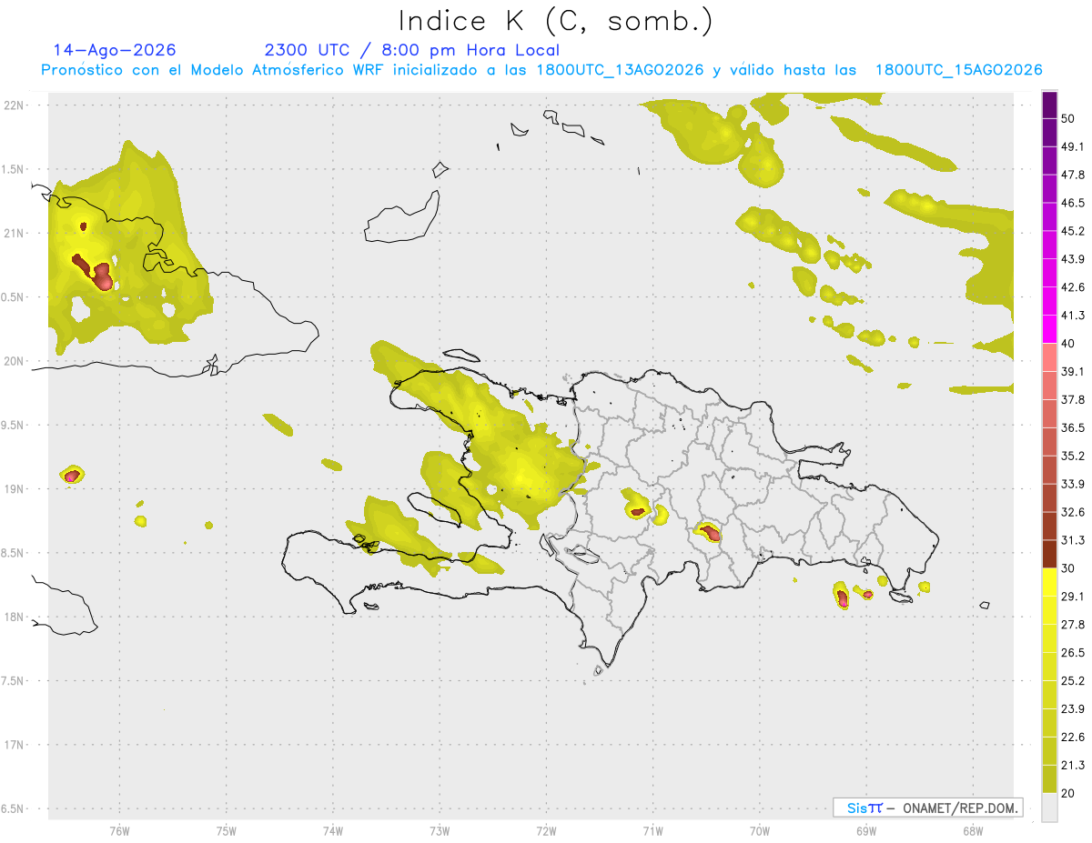
Task: Click the colorbar value 36.5
Action: pyautogui.click(x=1073, y=427)
